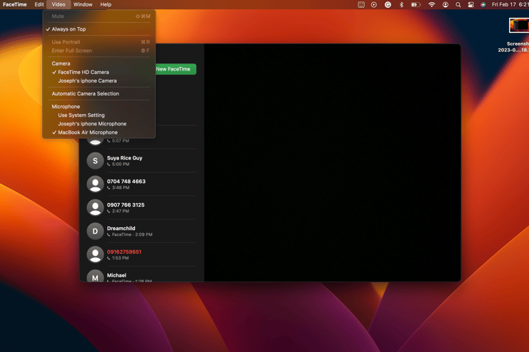
Task: Toggle Always on Top option
Action: coord(99,29)
